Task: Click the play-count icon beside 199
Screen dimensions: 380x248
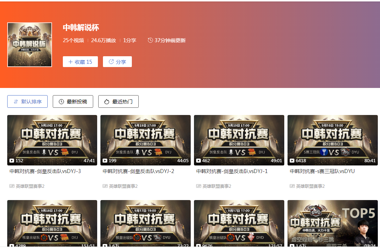Action: [x=105, y=161]
